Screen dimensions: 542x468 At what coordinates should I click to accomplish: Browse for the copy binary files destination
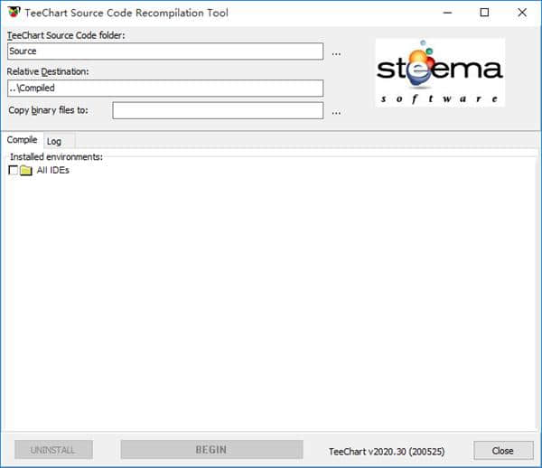click(336, 113)
